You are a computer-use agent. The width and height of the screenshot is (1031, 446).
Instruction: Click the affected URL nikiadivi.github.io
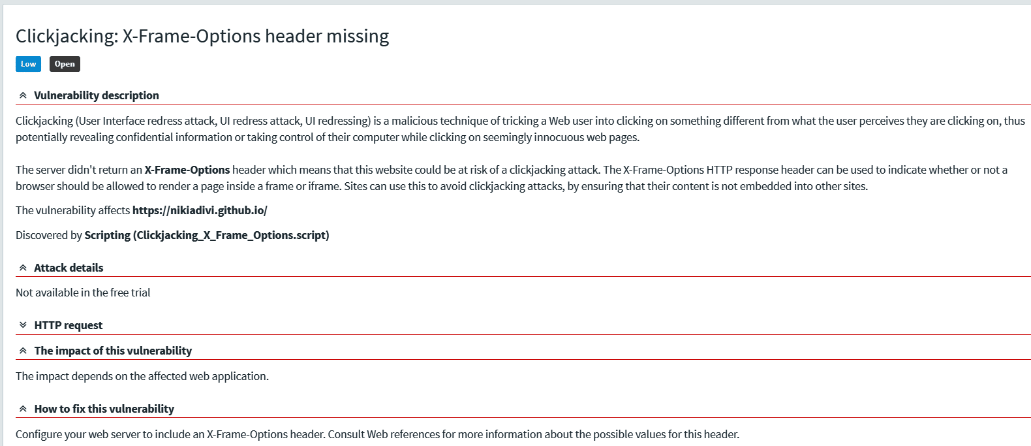coord(200,210)
